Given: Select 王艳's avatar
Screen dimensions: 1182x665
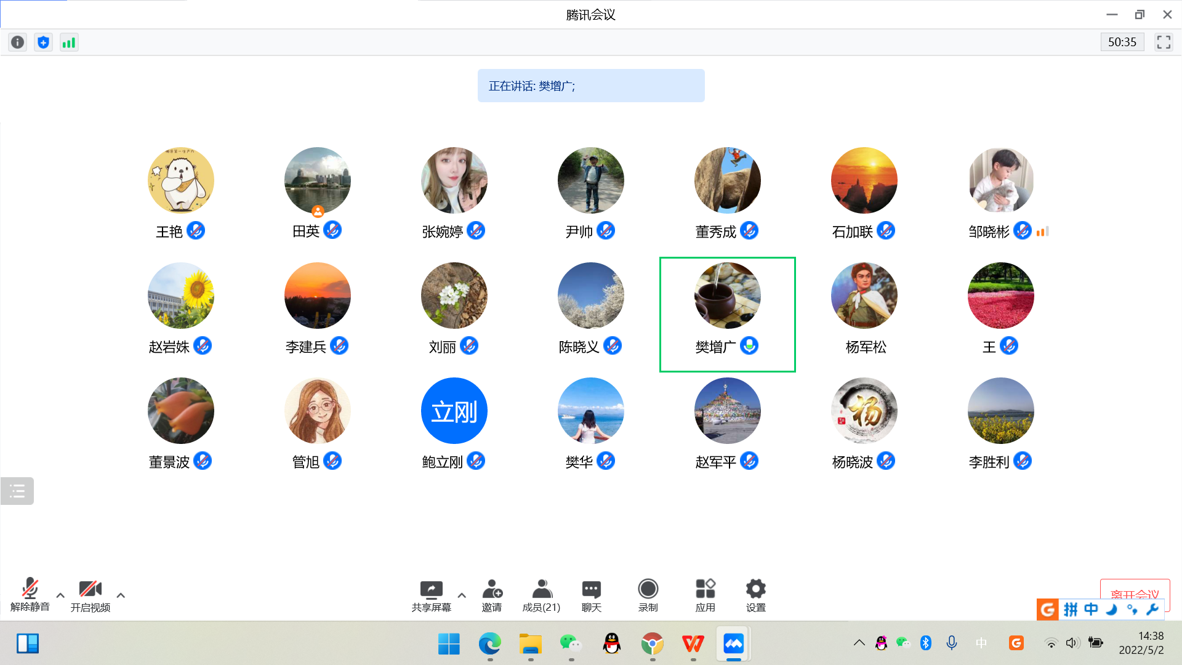Looking at the screenshot, I should pos(181,180).
